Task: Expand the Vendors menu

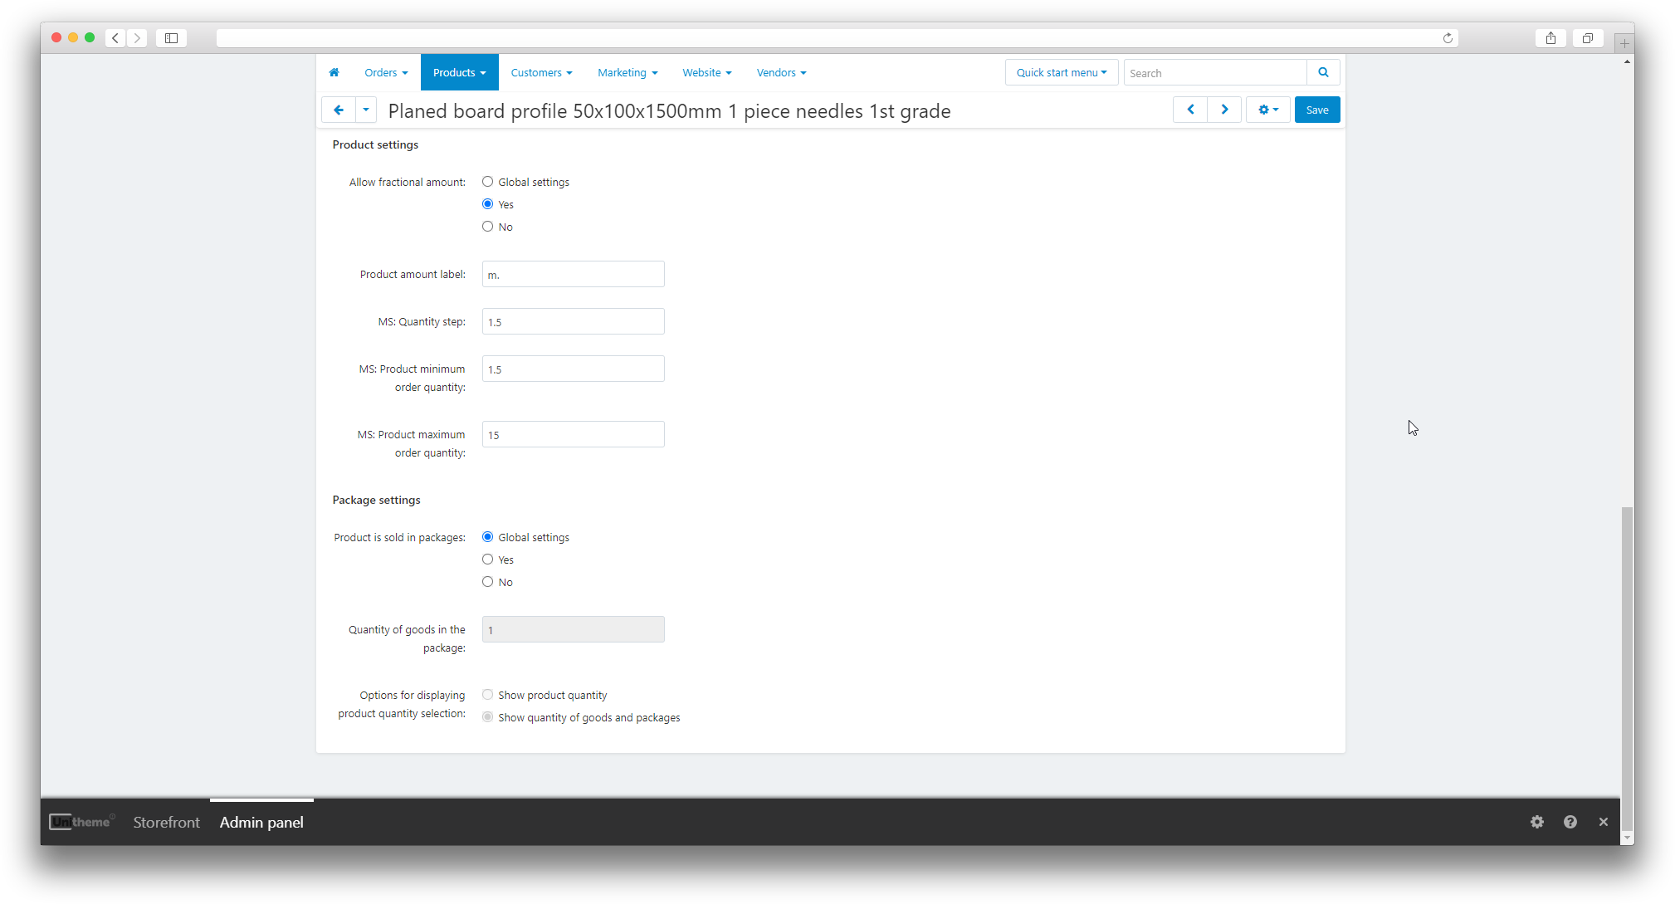Action: [781, 73]
